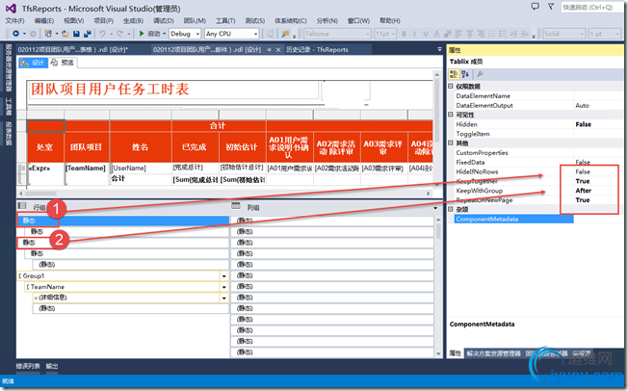Switch properties to alphabetical sorting

click(x=465, y=74)
